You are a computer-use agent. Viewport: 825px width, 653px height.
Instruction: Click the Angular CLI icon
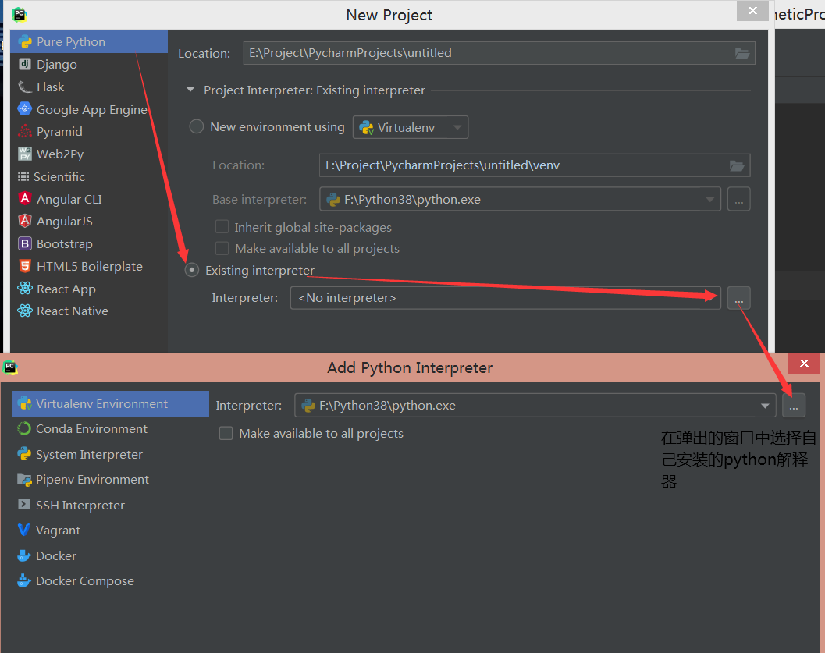pyautogui.click(x=25, y=199)
